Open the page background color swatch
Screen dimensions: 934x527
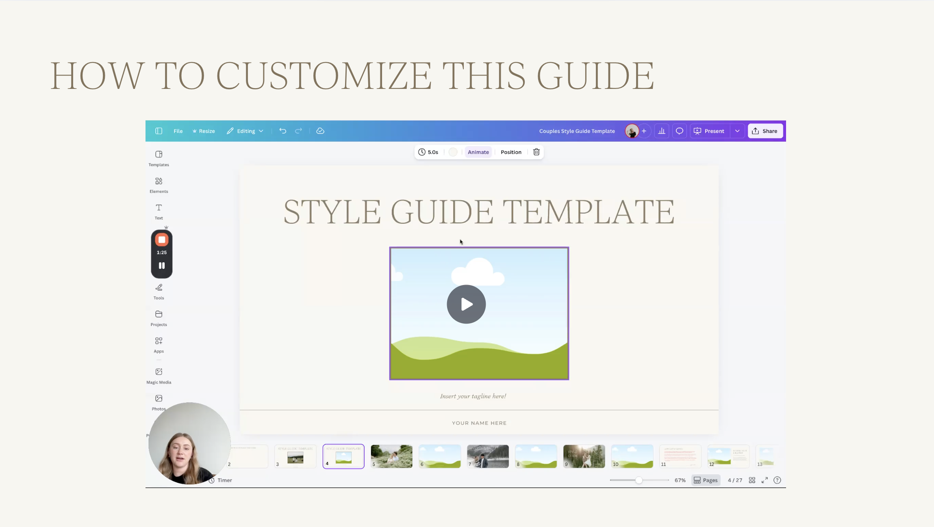pos(453,152)
